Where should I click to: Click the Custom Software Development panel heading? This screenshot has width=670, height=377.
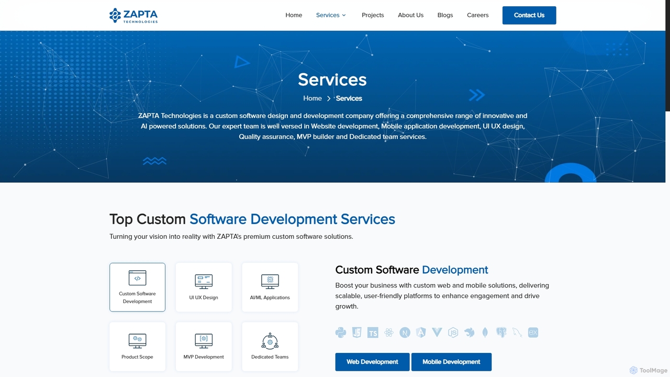click(x=411, y=270)
